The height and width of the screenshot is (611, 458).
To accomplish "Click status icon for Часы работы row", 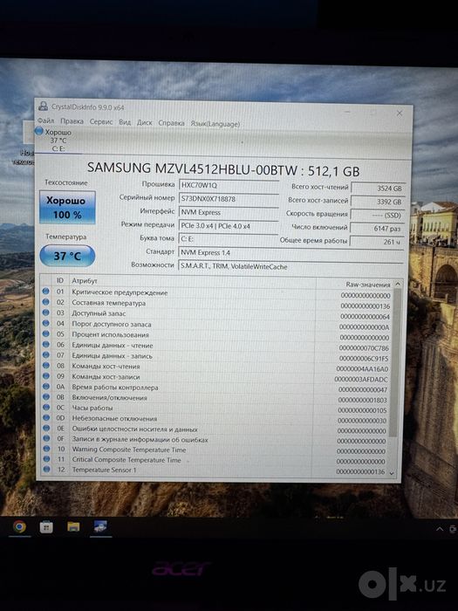I will click(x=46, y=408).
